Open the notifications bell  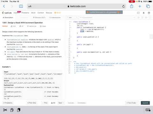(x=144, y=13)
